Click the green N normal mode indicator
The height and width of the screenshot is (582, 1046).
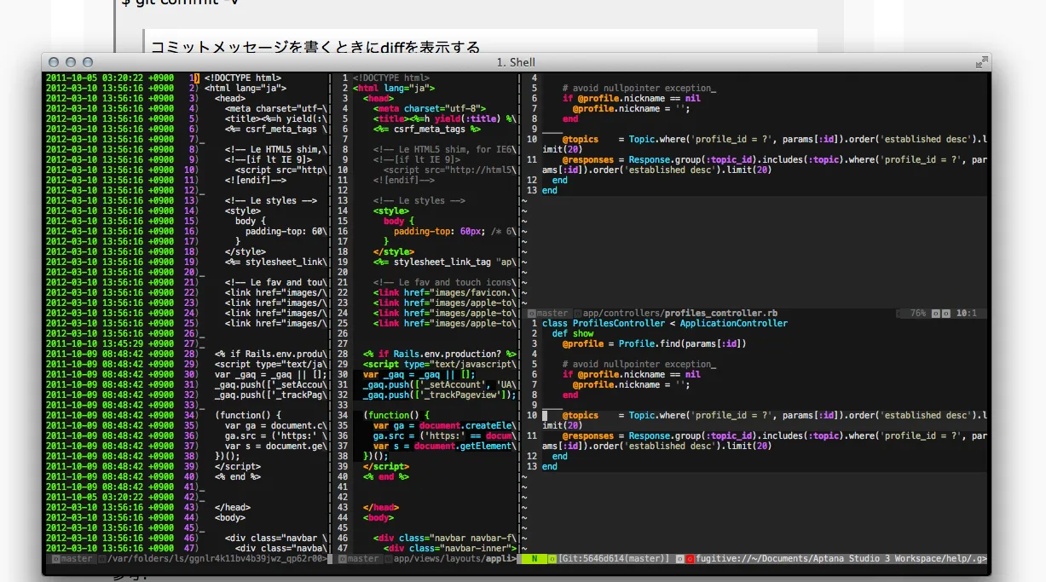pyautogui.click(x=534, y=559)
